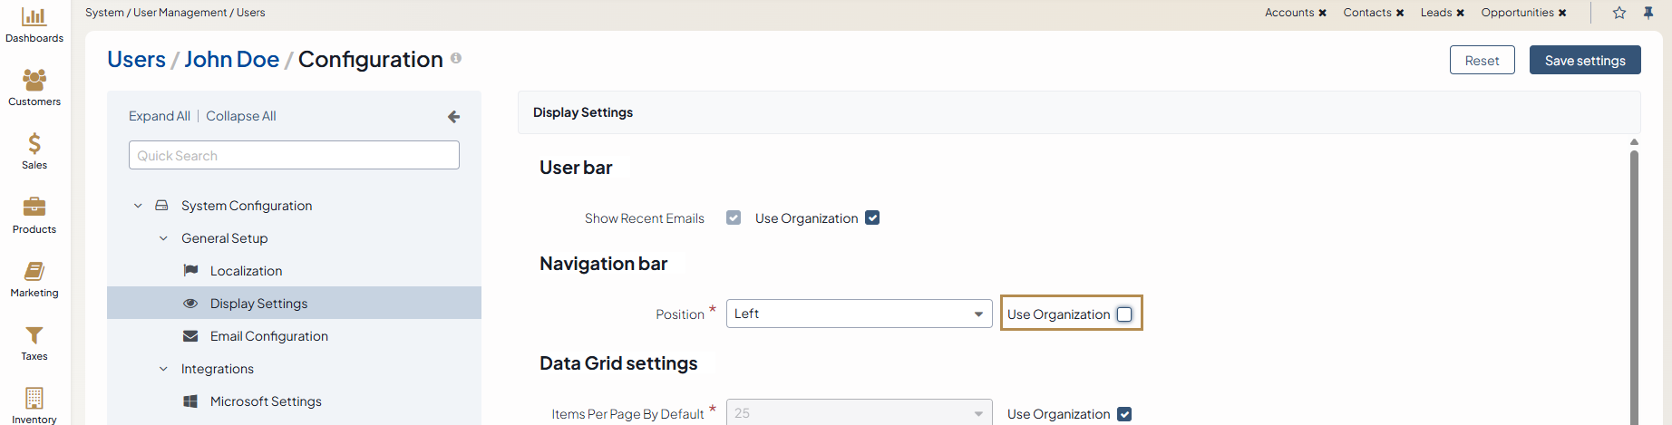
Task: Collapse sidebar with the left arrow icon
Action: tap(454, 117)
